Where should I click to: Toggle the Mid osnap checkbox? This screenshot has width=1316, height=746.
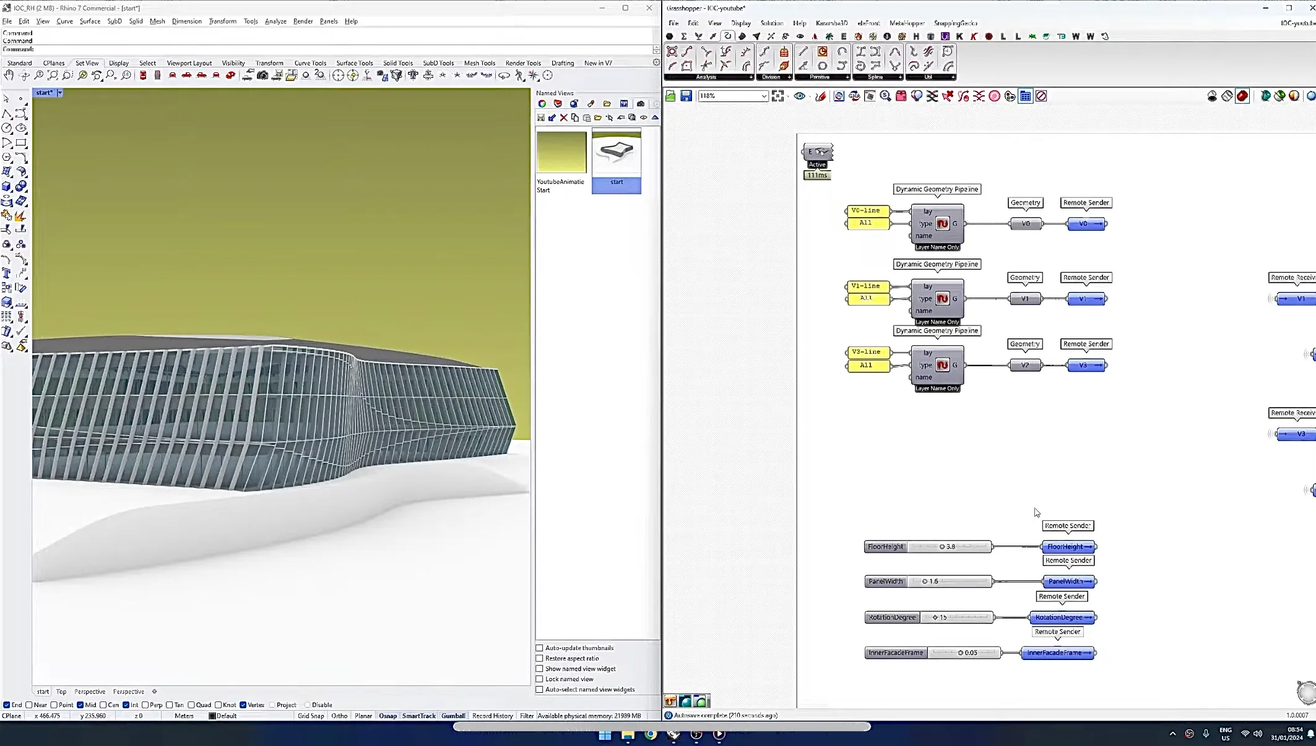pyautogui.click(x=80, y=705)
